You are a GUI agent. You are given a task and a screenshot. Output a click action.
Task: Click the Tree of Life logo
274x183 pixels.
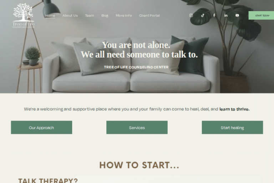(x=24, y=15)
